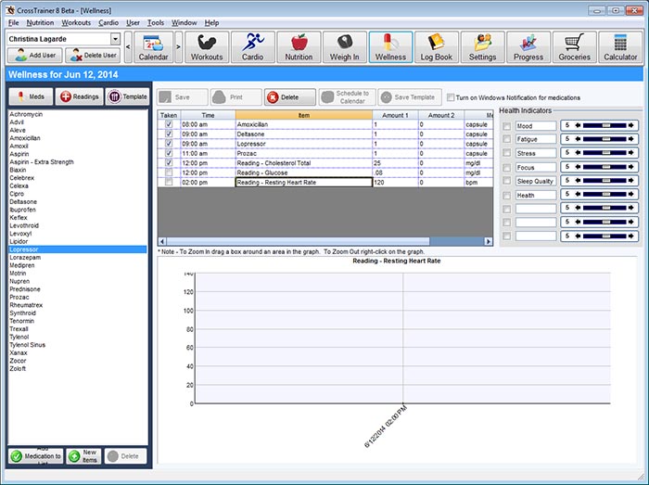The height and width of the screenshot is (485, 649).
Task: Select Lopressor item in the table
Action: coord(304,144)
